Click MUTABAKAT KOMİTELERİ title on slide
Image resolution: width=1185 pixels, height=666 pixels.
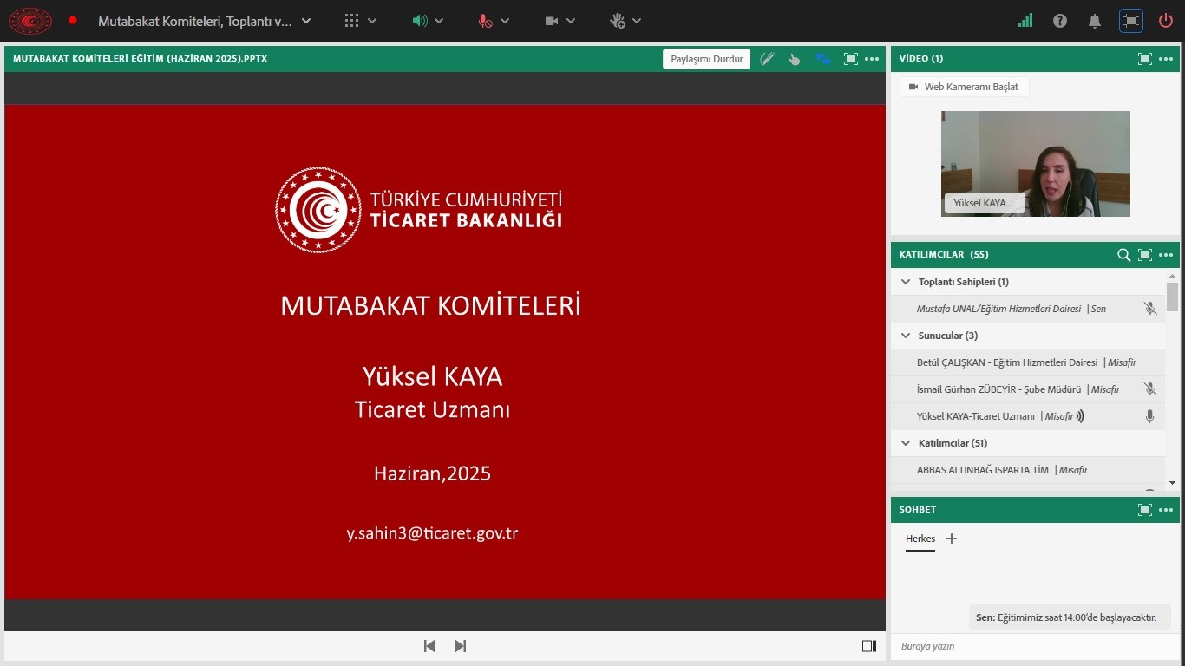coord(430,305)
